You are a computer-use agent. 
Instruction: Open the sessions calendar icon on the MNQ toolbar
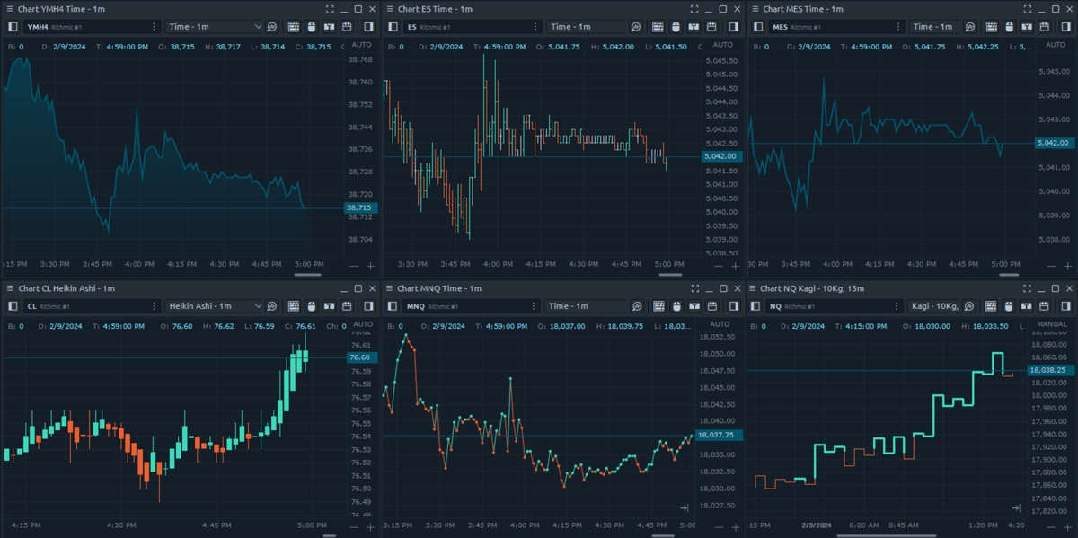click(x=711, y=305)
